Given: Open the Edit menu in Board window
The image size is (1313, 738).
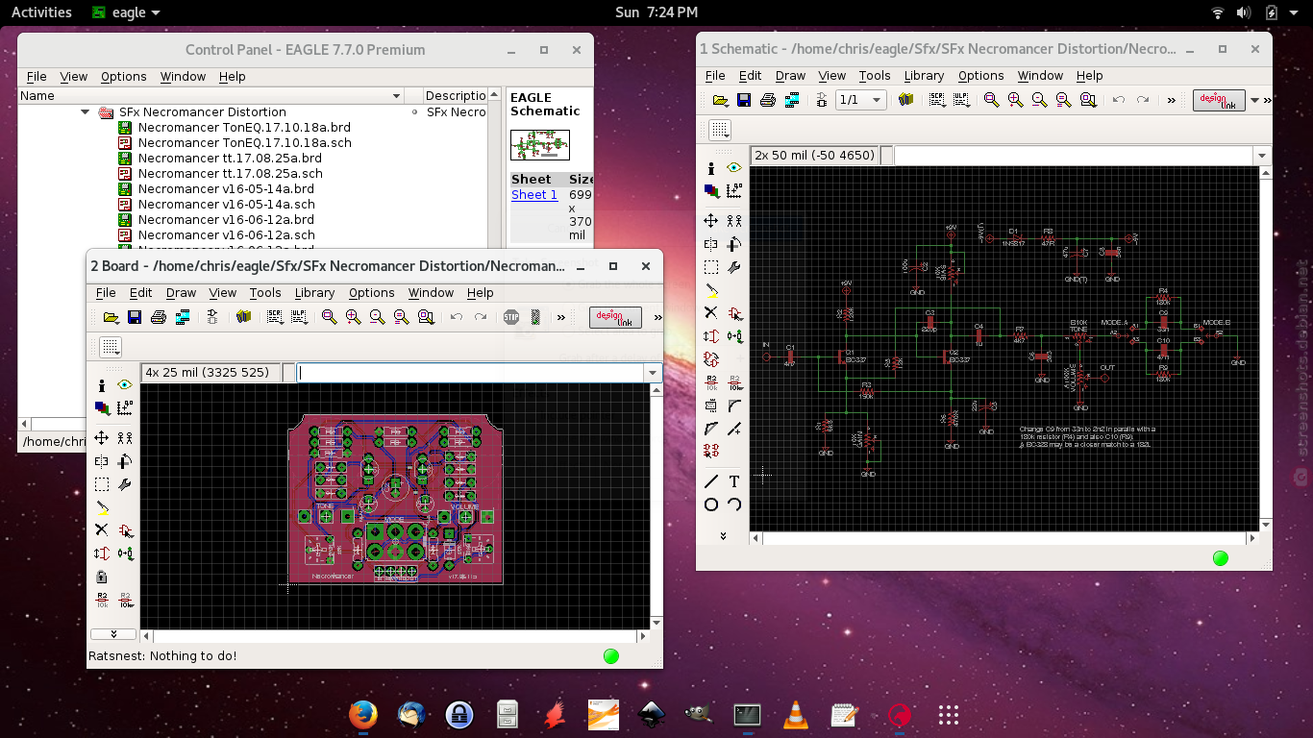Looking at the screenshot, I should 140,292.
